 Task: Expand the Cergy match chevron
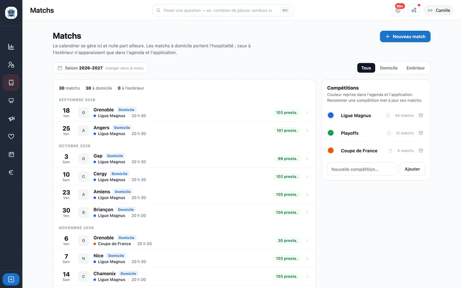(307, 177)
